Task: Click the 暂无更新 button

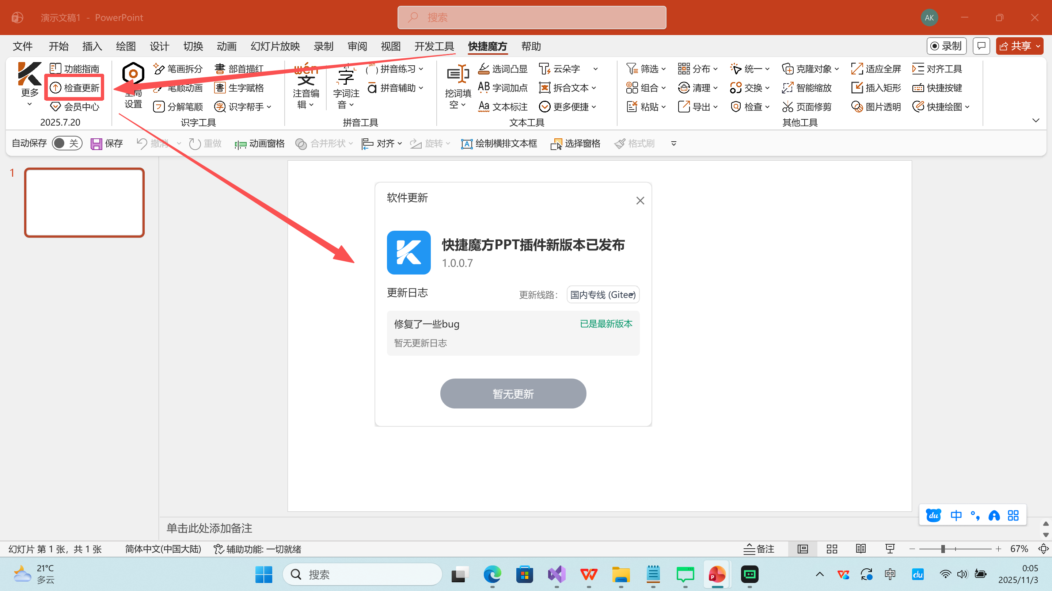Action: pyautogui.click(x=513, y=393)
